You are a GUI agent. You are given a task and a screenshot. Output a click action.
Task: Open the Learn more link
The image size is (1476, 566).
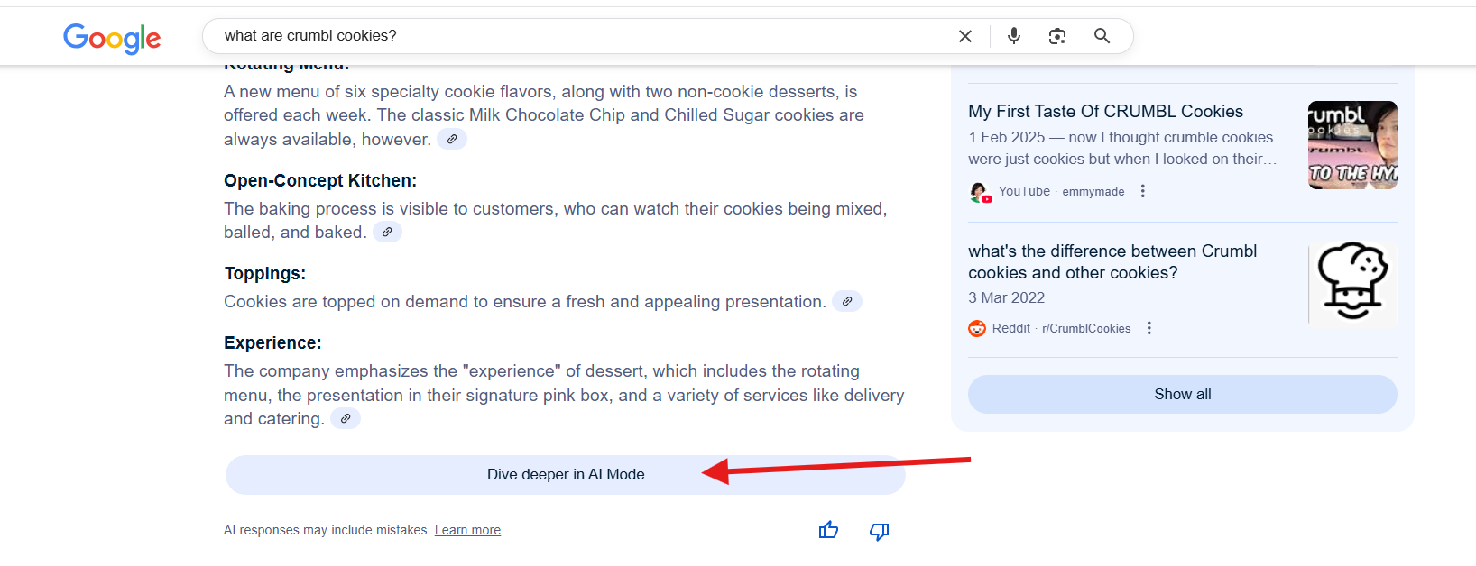click(467, 530)
